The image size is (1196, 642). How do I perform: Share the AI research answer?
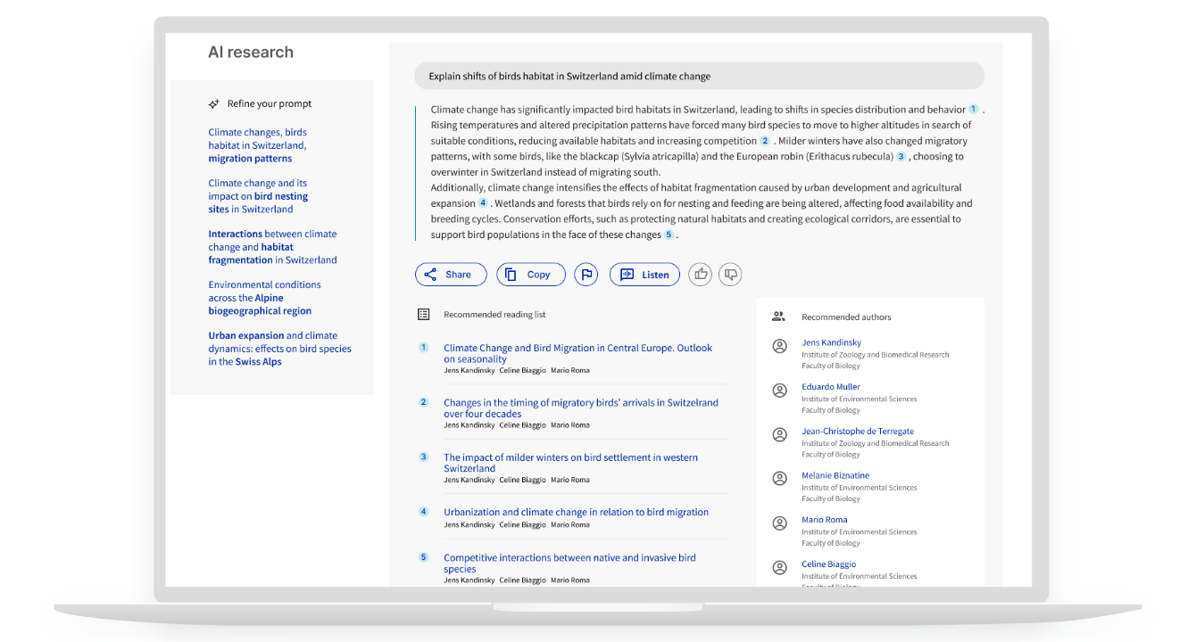[x=451, y=275]
